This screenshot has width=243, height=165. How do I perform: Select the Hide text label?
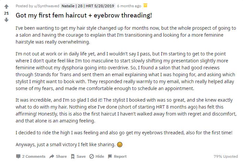pos(100,156)
